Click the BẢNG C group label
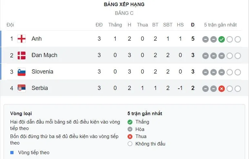249x159 pixels. point(124,13)
